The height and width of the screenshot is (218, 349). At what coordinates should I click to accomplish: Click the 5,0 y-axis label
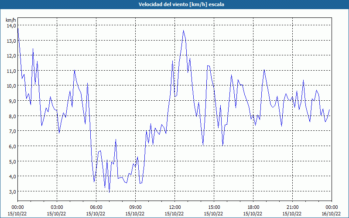(12, 161)
